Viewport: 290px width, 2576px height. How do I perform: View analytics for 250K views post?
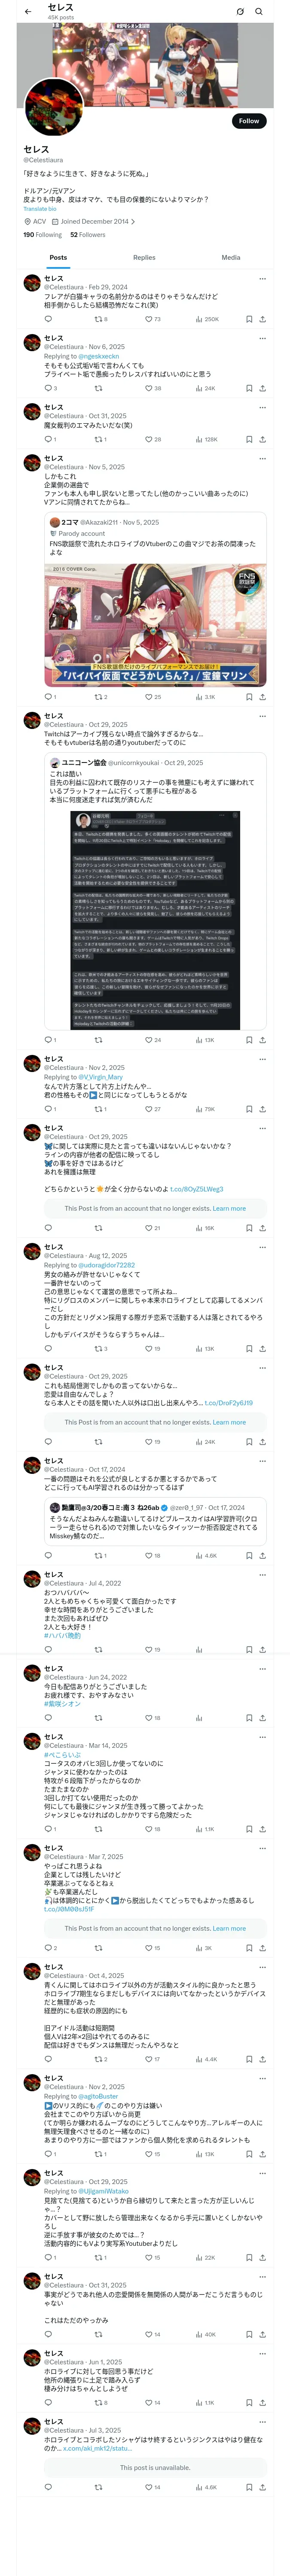207,319
